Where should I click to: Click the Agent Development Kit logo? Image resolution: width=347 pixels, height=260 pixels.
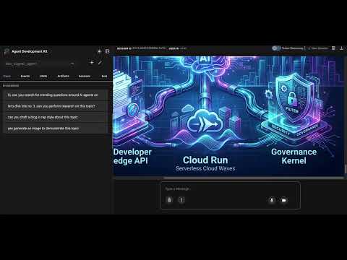pos(7,51)
